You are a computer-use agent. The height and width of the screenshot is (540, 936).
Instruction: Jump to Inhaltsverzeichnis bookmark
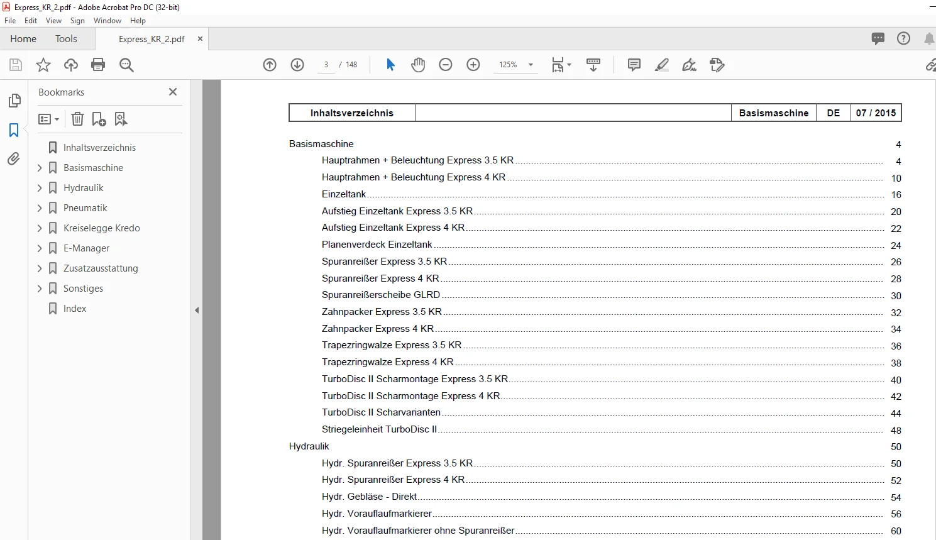[99, 148]
